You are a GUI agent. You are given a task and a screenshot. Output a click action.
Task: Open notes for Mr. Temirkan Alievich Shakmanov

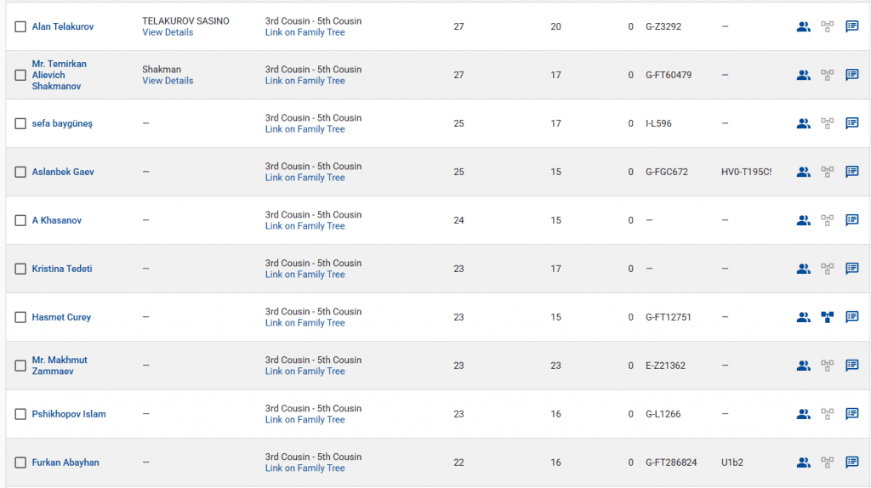(x=851, y=75)
